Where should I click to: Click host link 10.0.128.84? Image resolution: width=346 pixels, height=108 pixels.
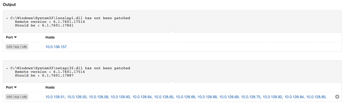295,97
